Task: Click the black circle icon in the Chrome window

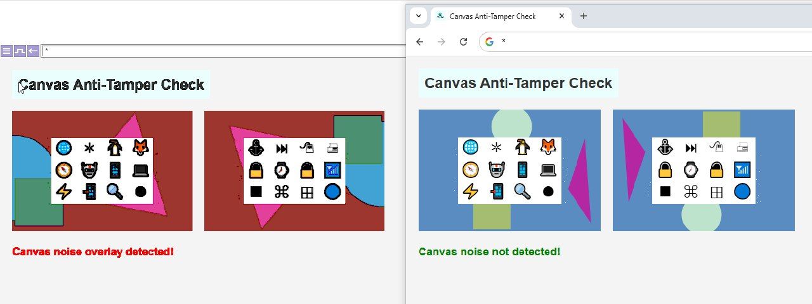Action: click(548, 191)
